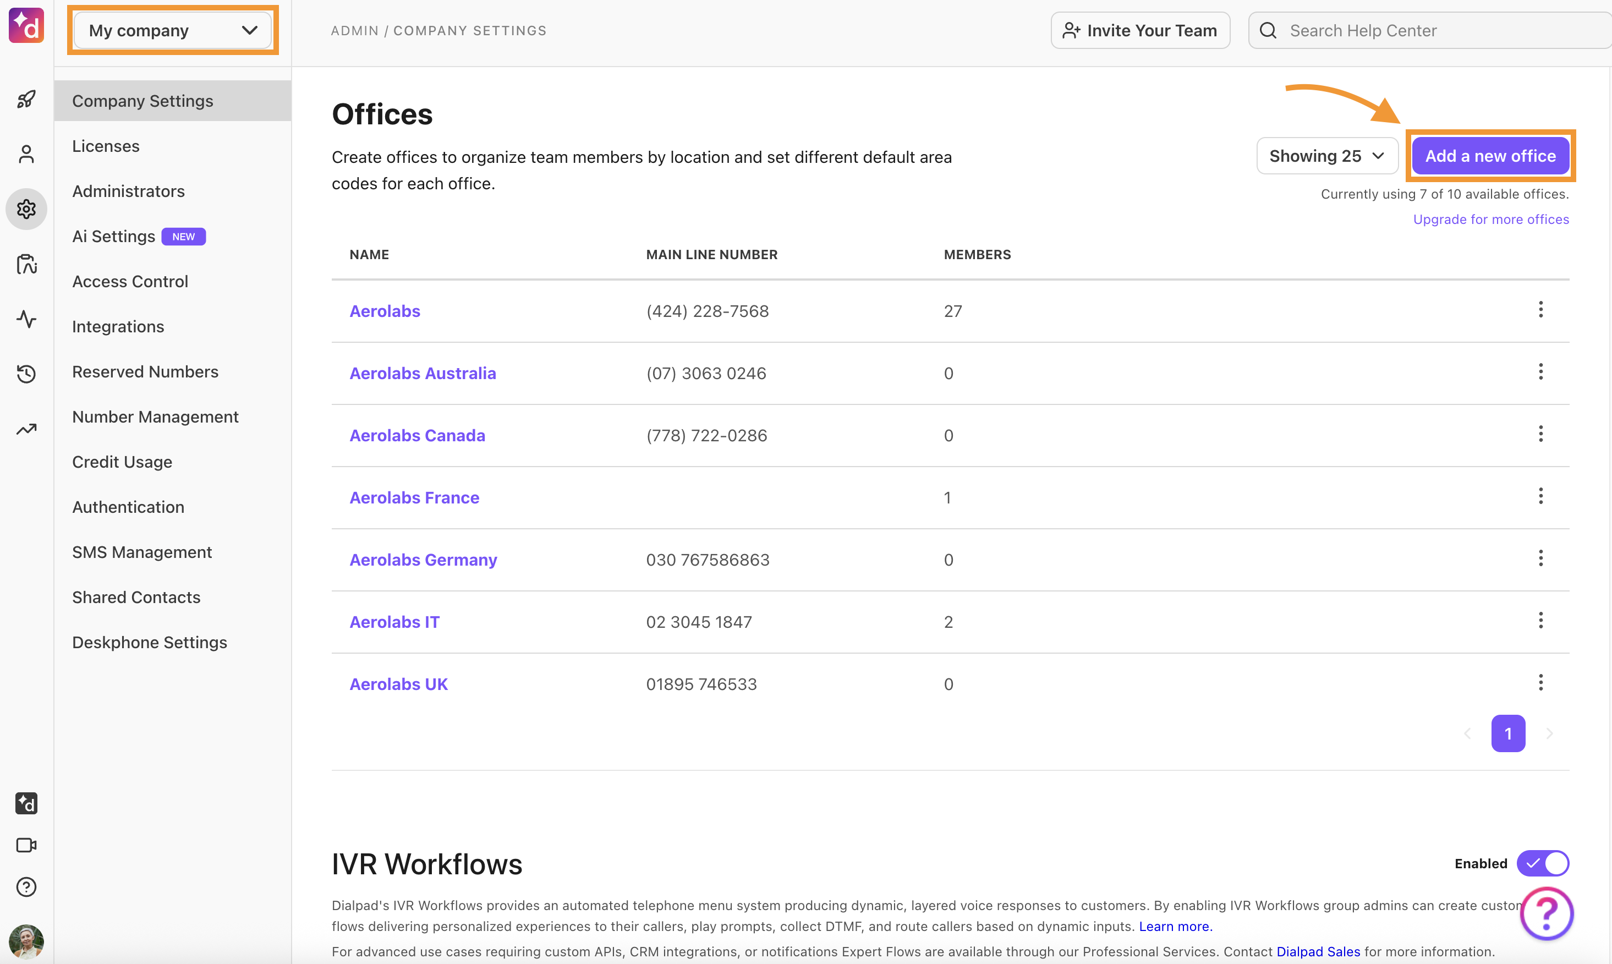Open the Shared Contacts menu item
Image resolution: width=1612 pixels, height=964 pixels.
click(x=173, y=598)
